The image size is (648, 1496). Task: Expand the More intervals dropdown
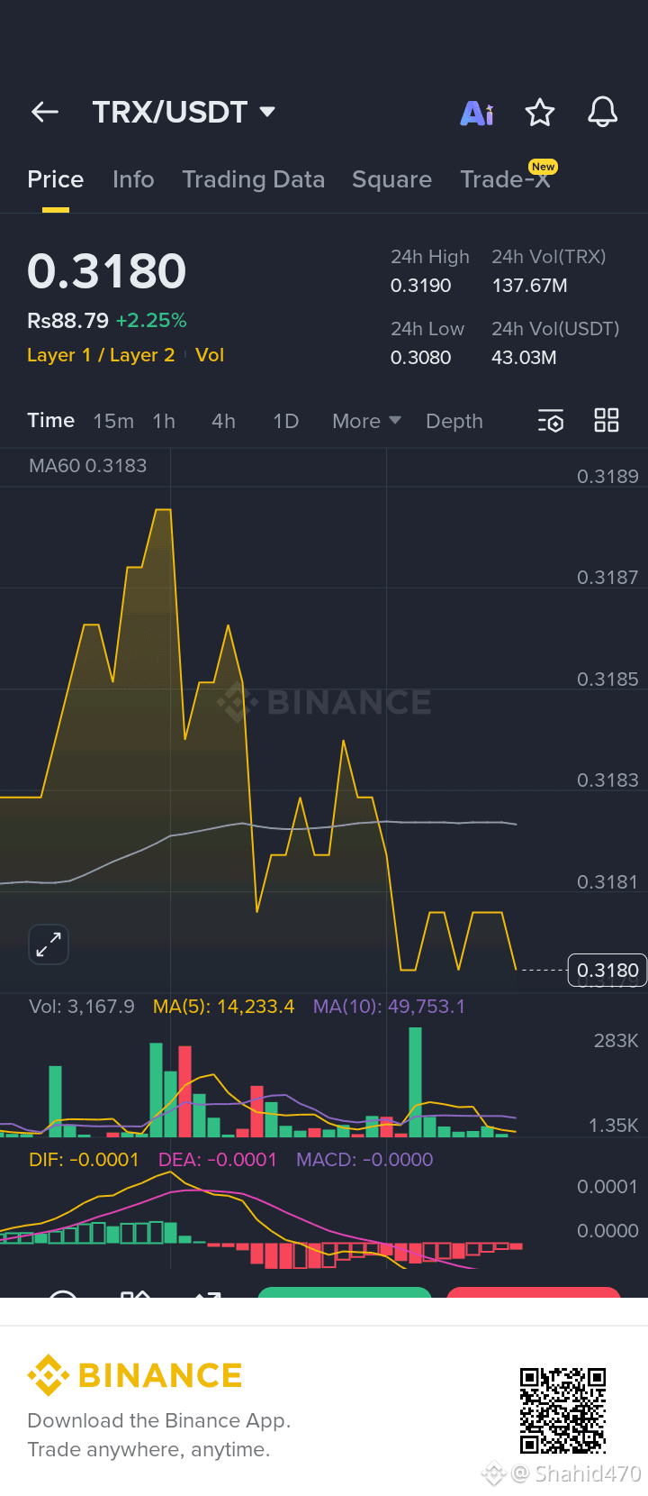366,421
